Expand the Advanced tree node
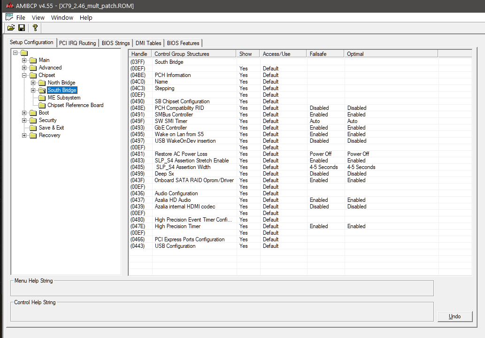The width and height of the screenshot is (485, 338). (x=24, y=68)
